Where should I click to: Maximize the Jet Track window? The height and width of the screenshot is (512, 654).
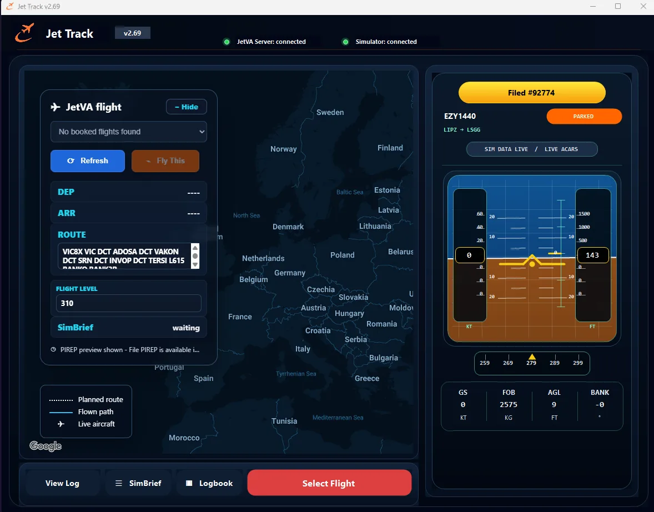tap(618, 6)
